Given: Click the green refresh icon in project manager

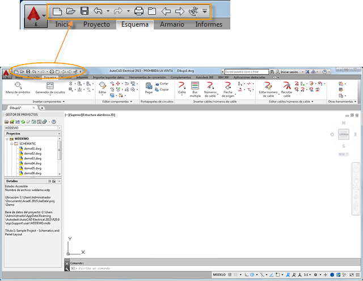Looking at the screenshot, I should pyautogui.click(x=23, y=122).
